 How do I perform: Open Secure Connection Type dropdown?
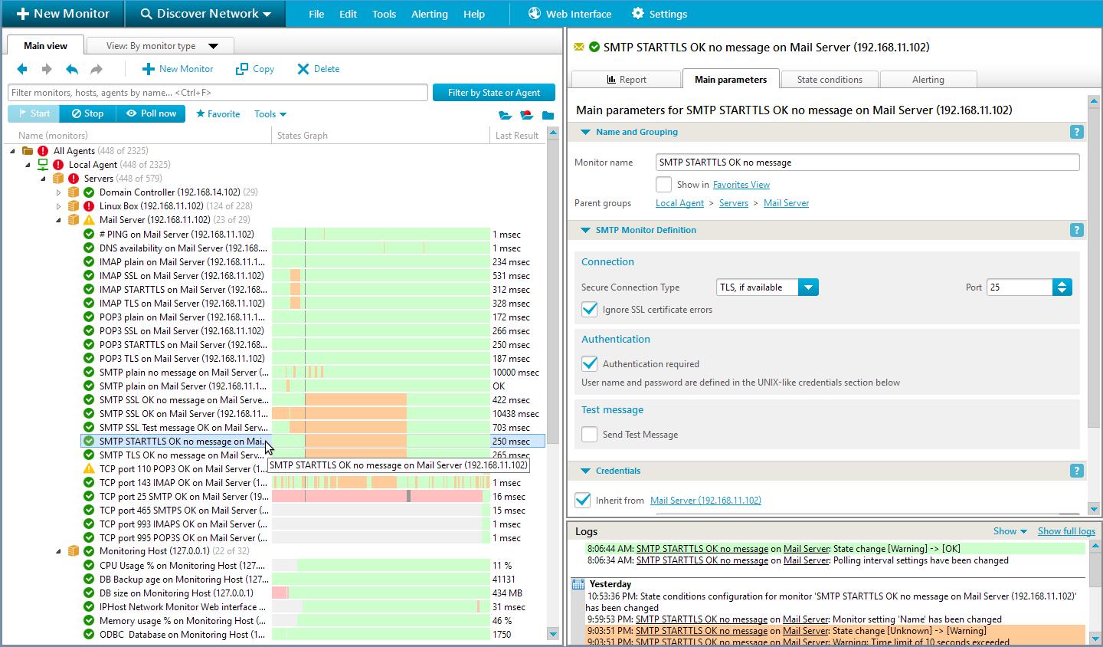pyautogui.click(x=807, y=287)
